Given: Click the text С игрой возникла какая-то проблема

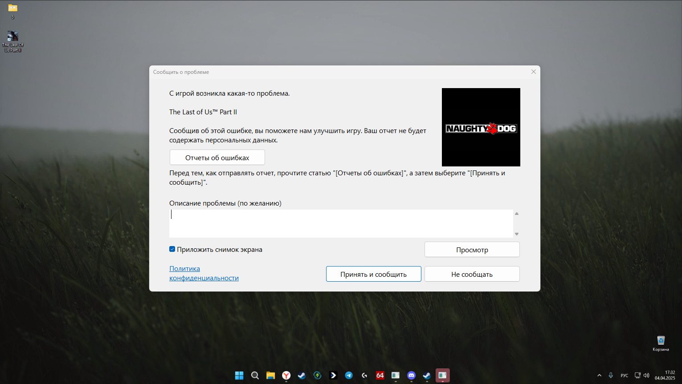Looking at the screenshot, I should pos(229,93).
